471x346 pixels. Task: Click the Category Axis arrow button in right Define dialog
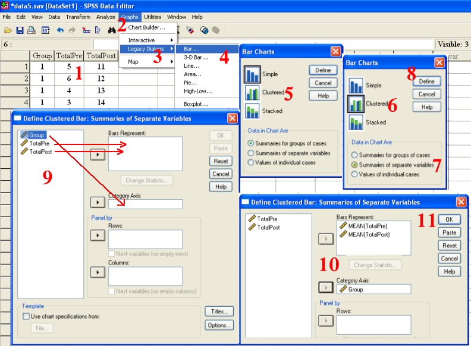(x=326, y=288)
